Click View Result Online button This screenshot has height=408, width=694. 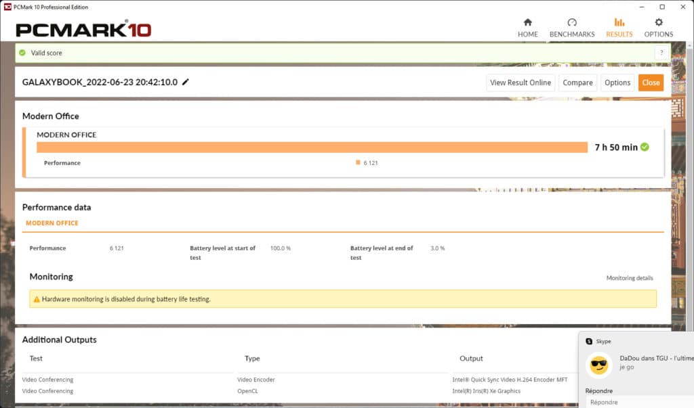pyautogui.click(x=520, y=83)
